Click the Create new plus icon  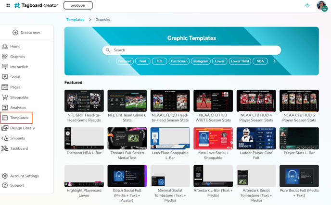[x=15, y=33]
